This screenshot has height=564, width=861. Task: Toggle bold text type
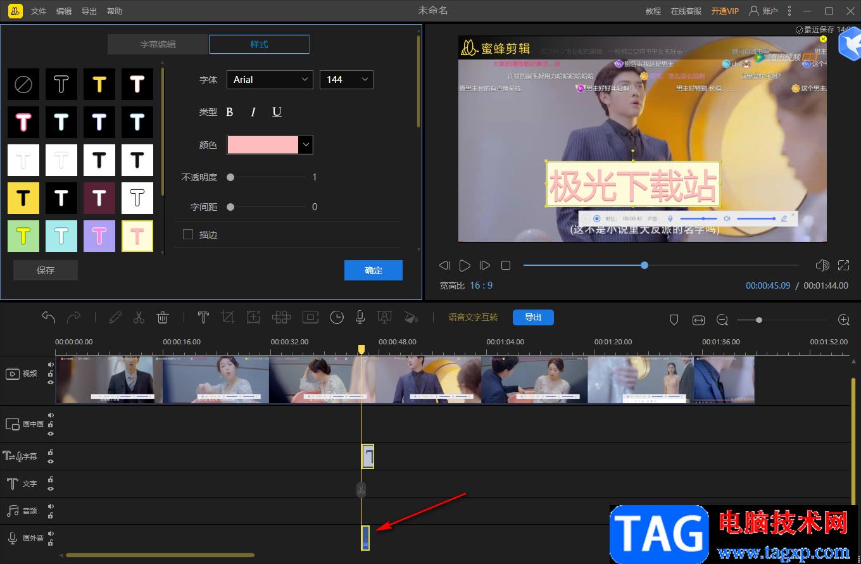coord(230,112)
